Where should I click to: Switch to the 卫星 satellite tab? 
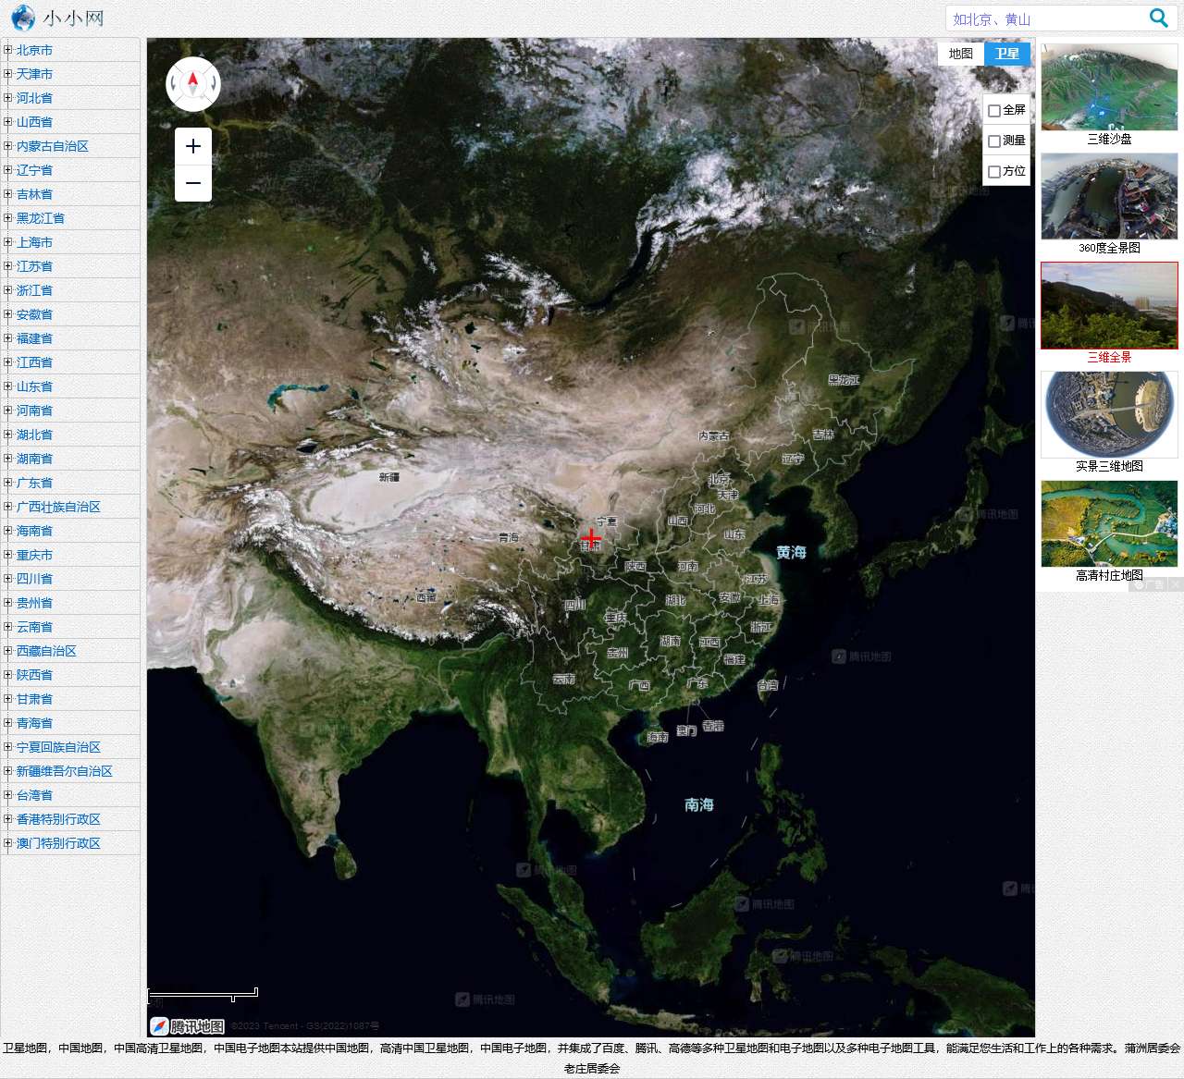tap(1007, 54)
